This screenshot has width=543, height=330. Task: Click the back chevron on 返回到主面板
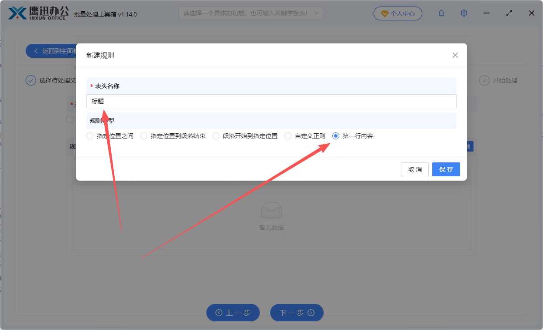click(x=36, y=51)
